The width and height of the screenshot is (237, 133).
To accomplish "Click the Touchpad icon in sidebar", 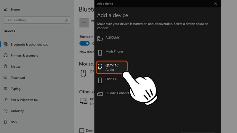I will tap(5, 78).
